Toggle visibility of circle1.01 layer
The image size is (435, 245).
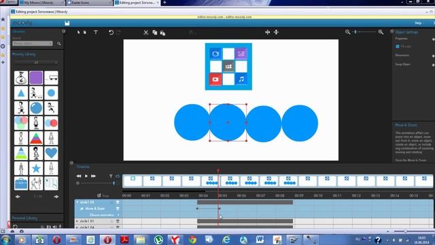[x=111, y=221]
